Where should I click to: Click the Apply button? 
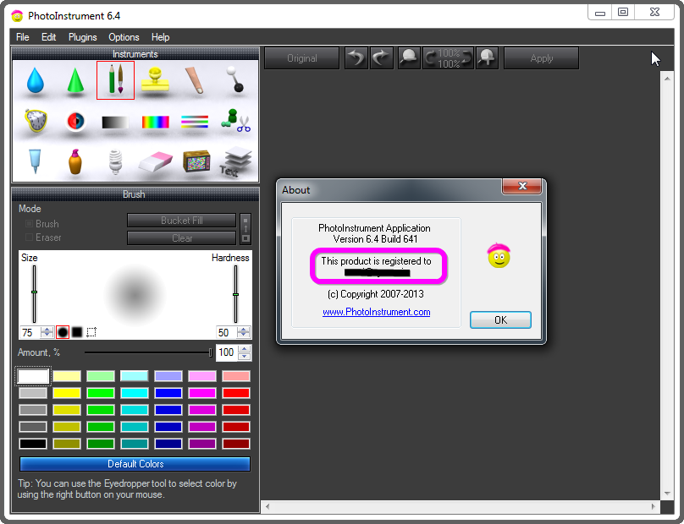(541, 58)
